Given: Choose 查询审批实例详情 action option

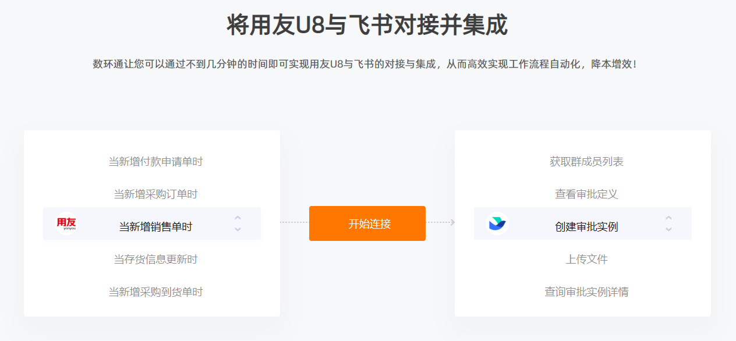Looking at the screenshot, I should (x=586, y=292).
